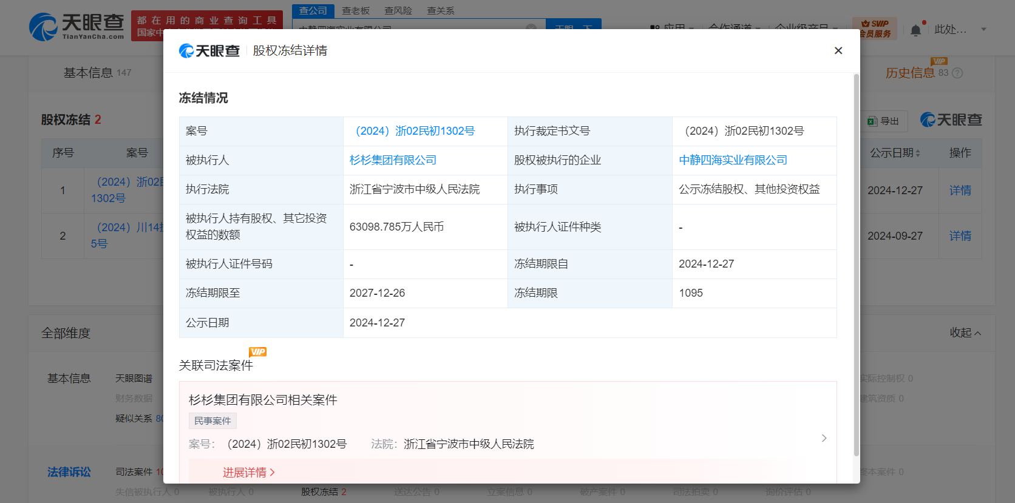Click the VIP badge above 关联司法案件
The height and width of the screenshot is (503, 1015).
click(x=257, y=352)
